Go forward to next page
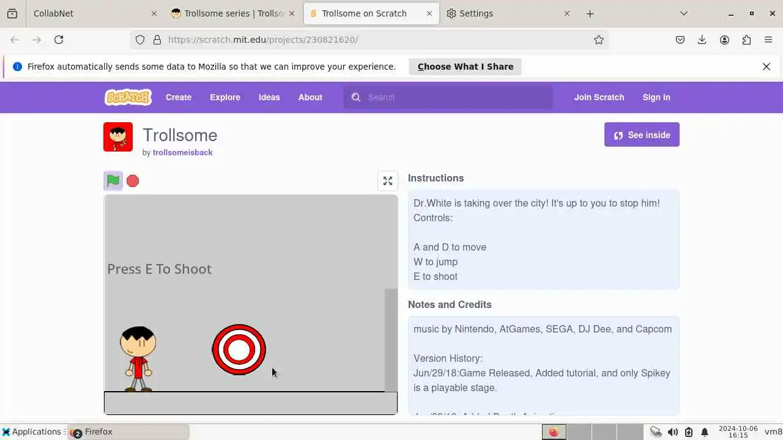Viewport: 783px width, 440px height. pyautogui.click(x=37, y=40)
